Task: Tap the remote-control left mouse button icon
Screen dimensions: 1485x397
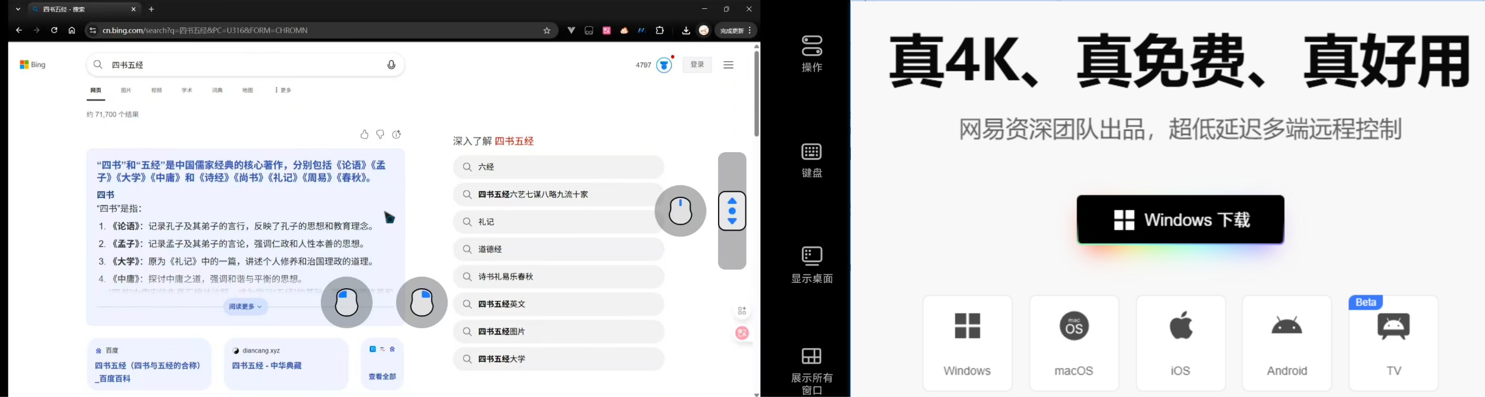Action: tap(347, 303)
